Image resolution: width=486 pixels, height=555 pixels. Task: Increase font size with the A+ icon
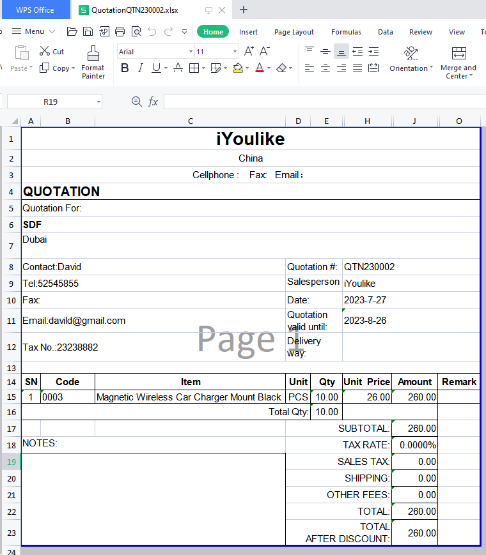tap(249, 51)
